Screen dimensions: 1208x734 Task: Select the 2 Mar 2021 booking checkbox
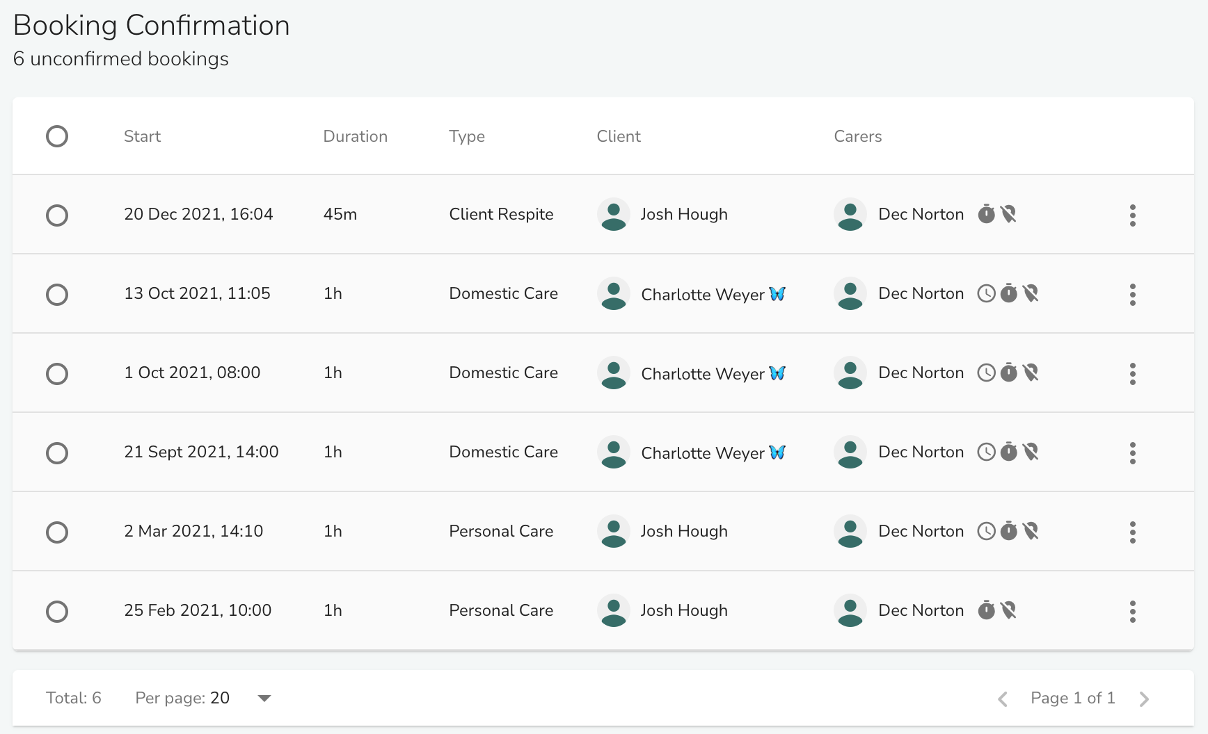click(x=57, y=532)
